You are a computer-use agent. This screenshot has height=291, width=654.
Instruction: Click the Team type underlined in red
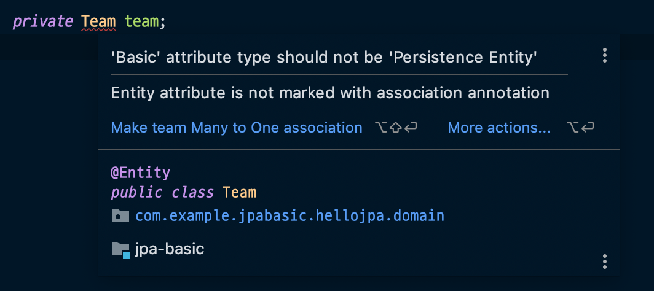98,22
